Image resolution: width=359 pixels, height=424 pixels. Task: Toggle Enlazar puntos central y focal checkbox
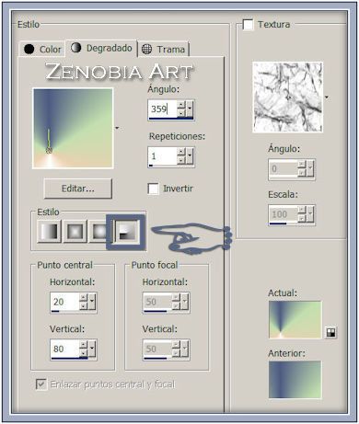[x=41, y=384]
